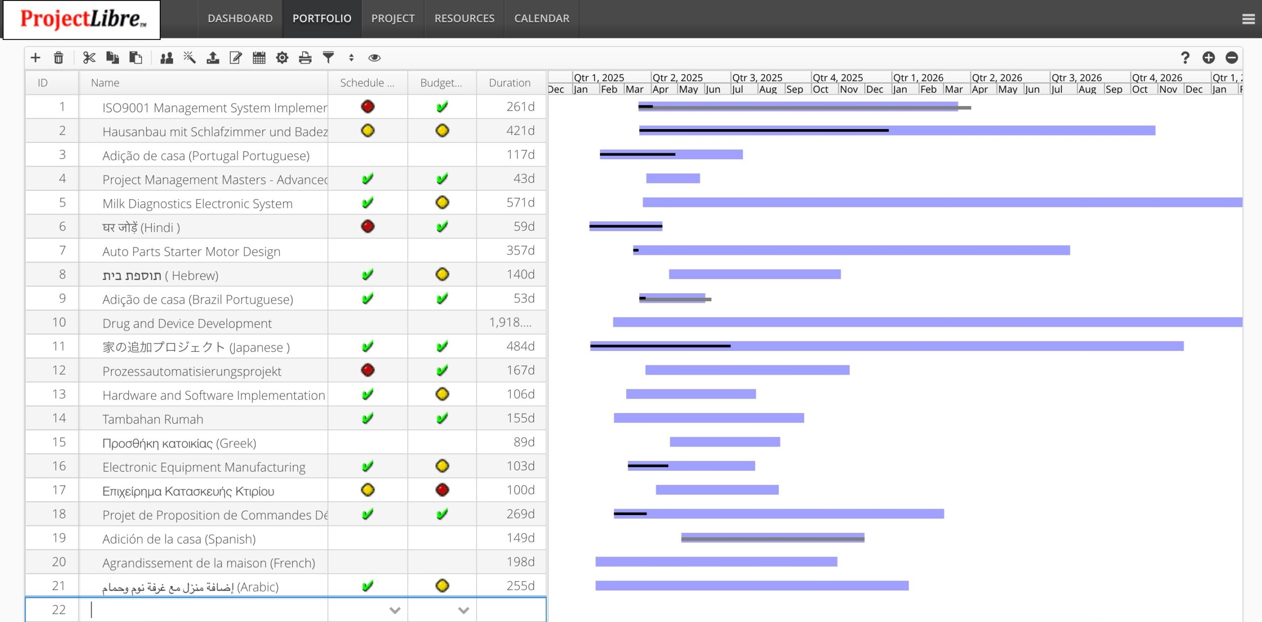Switch to the DASHBOARD tab

[241, 18]
